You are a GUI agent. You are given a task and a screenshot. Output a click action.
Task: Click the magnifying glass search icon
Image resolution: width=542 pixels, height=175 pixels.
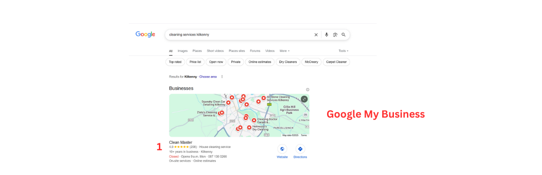point(343,35)
